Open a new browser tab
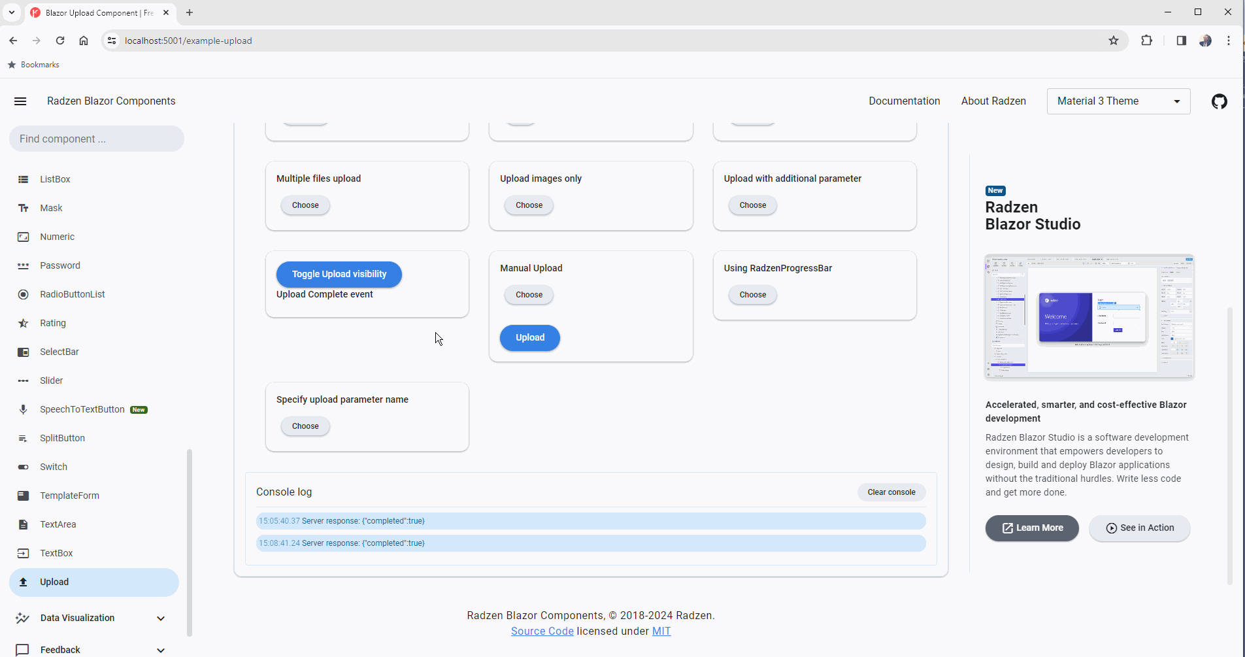Screen dimensions: 1245x657 [x=190, y=12]
